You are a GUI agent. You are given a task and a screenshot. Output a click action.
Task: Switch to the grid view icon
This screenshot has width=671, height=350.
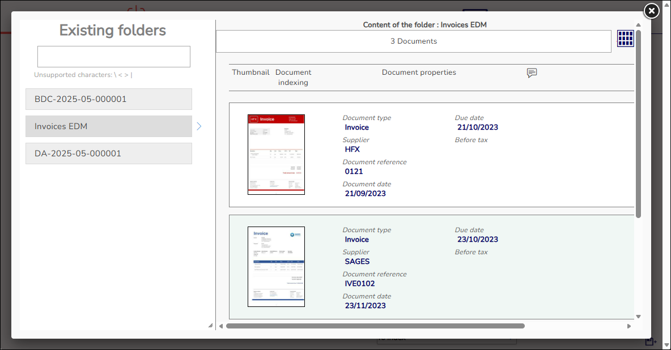(625, 39)
